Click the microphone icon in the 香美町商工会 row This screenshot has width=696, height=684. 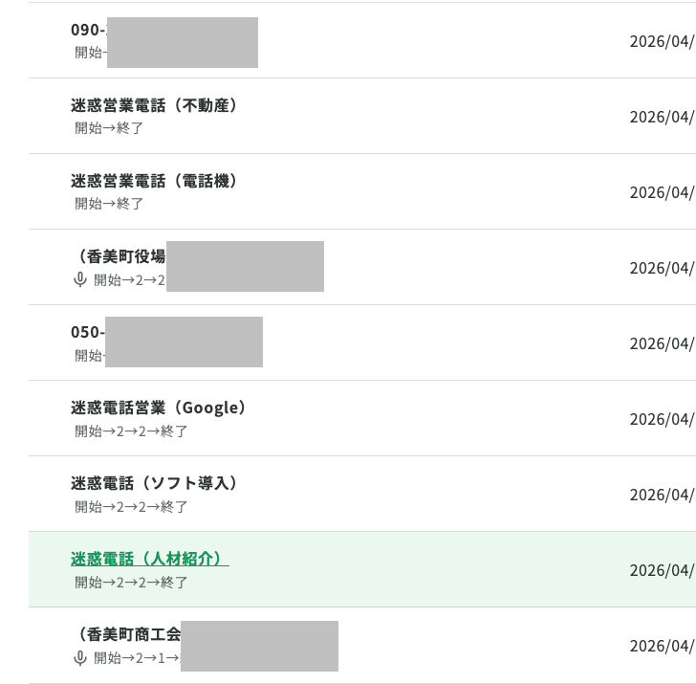coord(81,657)
